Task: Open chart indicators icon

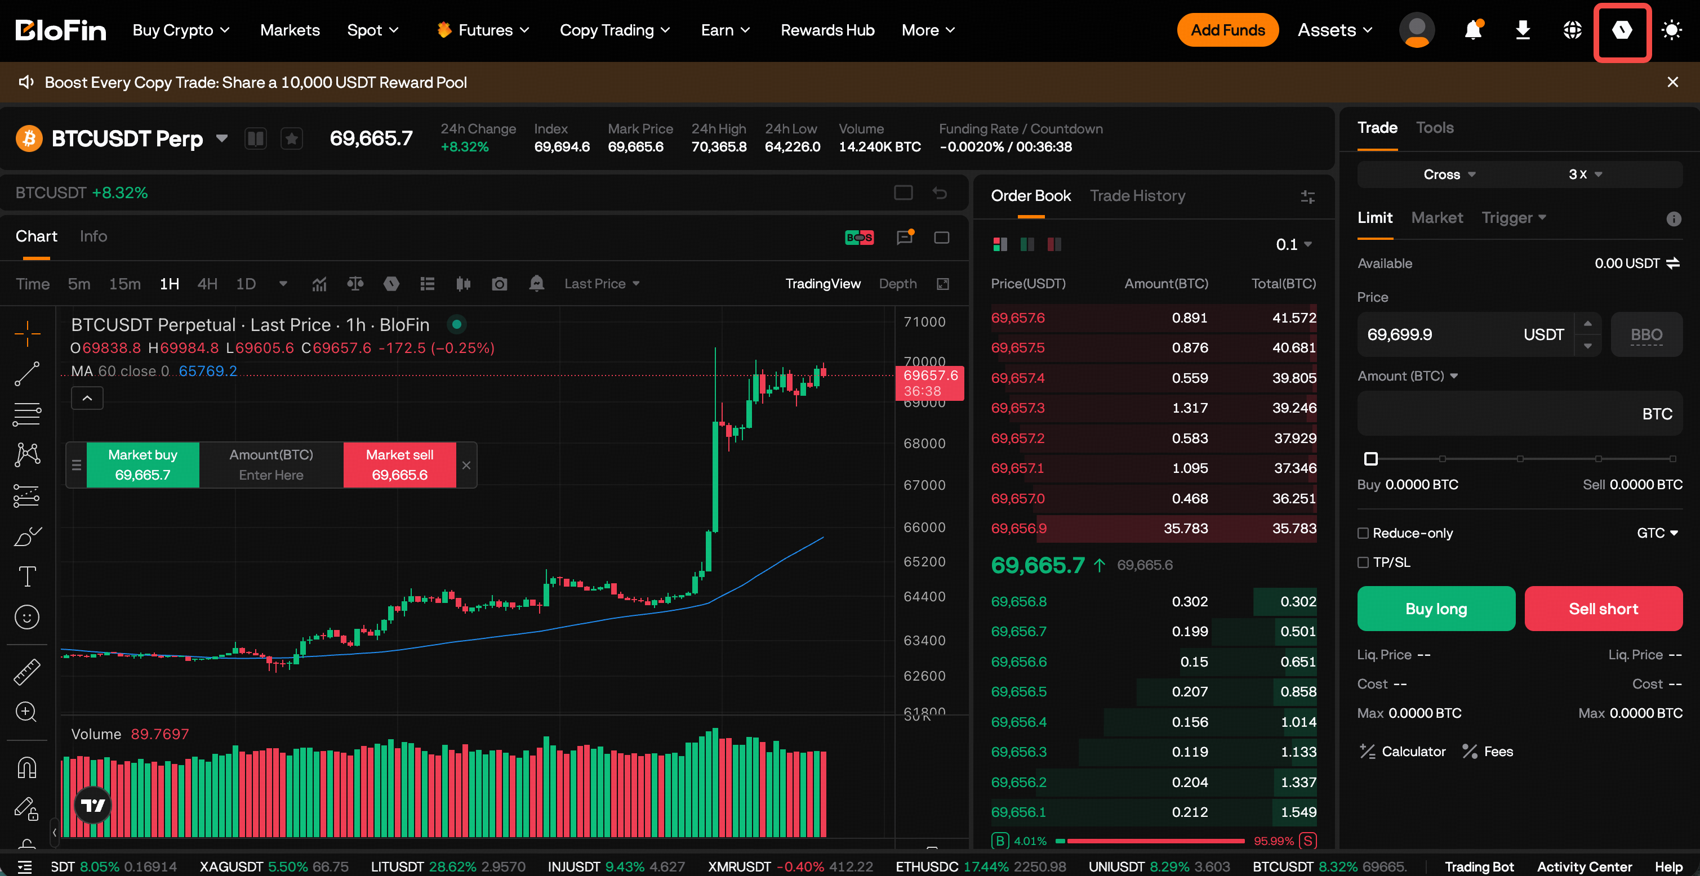Action: [319, 284]
